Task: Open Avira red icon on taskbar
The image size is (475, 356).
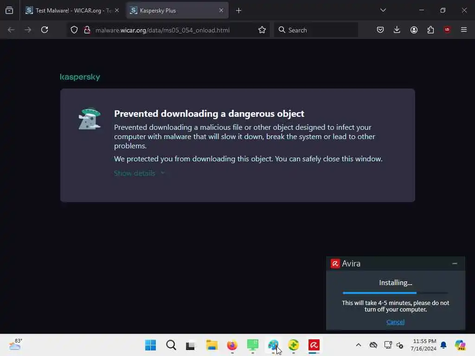Action: pos(314,345)
